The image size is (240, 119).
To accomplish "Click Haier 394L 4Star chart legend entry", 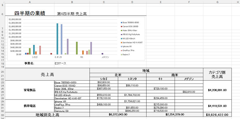I will pos(129,31).
